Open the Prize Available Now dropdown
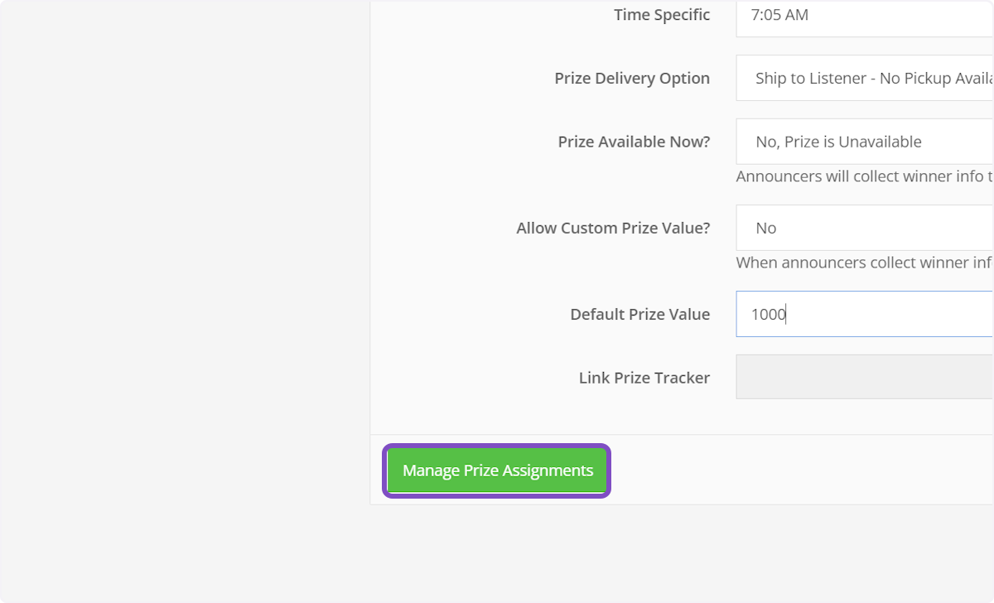The height and width of the screenshot is (603, 994). pos(861,141)
